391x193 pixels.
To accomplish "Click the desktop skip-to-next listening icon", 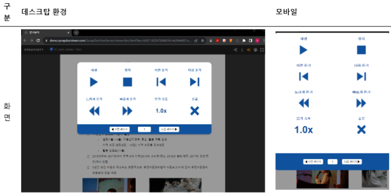I will (195, 82).
